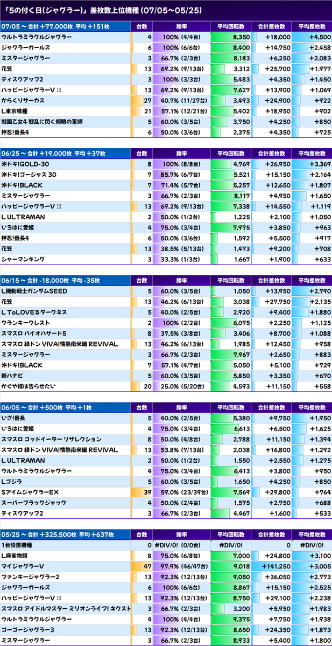Click the 勝率 header in the 06/25 table
Viewport: 332px width, 646px height.
181,154
